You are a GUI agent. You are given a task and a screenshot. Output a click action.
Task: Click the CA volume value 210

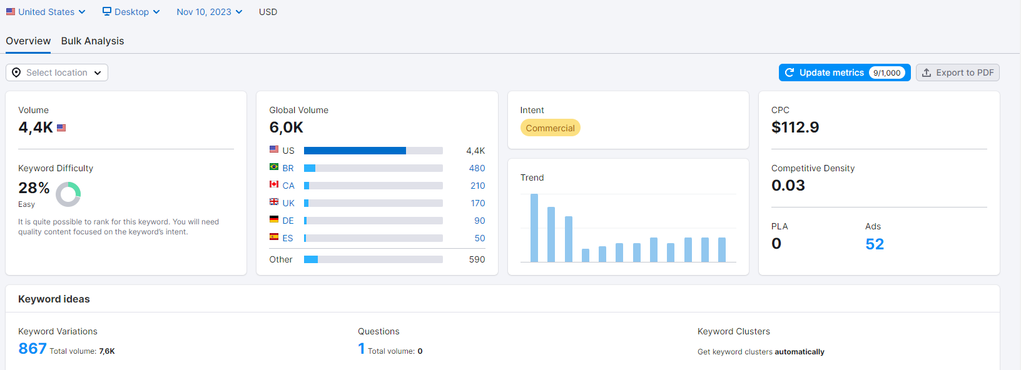[x=478, y=186]
